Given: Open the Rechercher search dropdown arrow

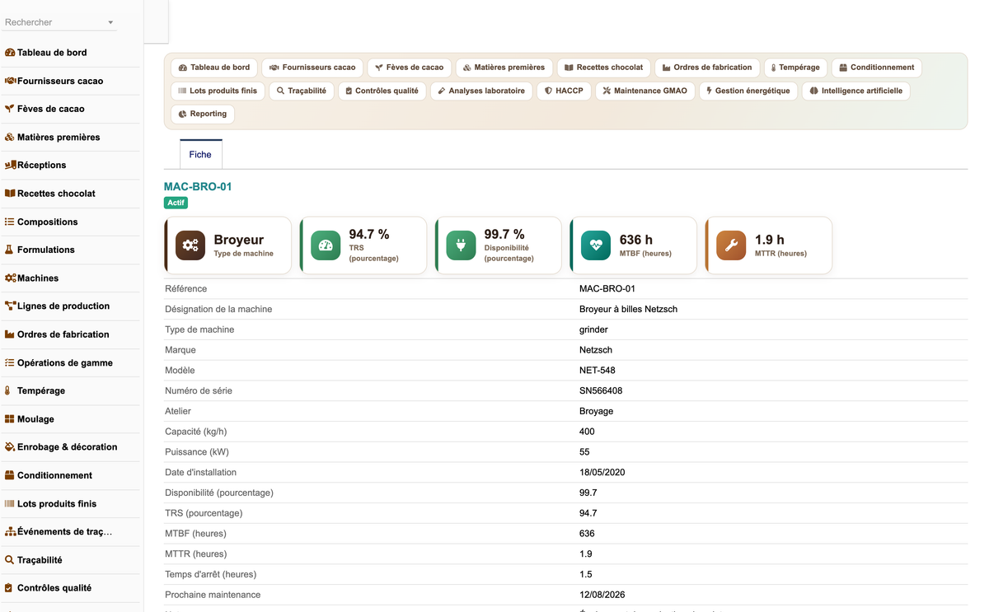Looking at the screenshot, I should click(x=110, y=23).
